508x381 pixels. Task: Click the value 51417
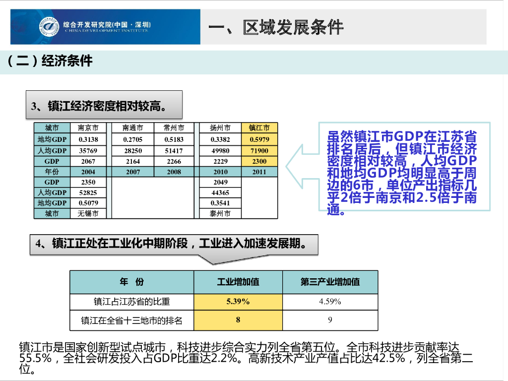click(x=174, y=151)
